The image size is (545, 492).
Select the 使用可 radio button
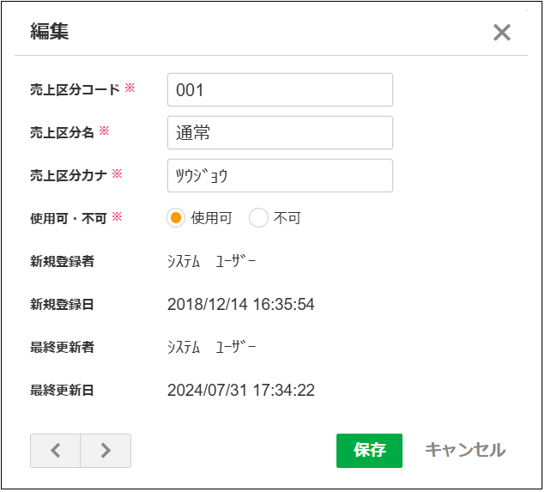(x=176, y=218)
